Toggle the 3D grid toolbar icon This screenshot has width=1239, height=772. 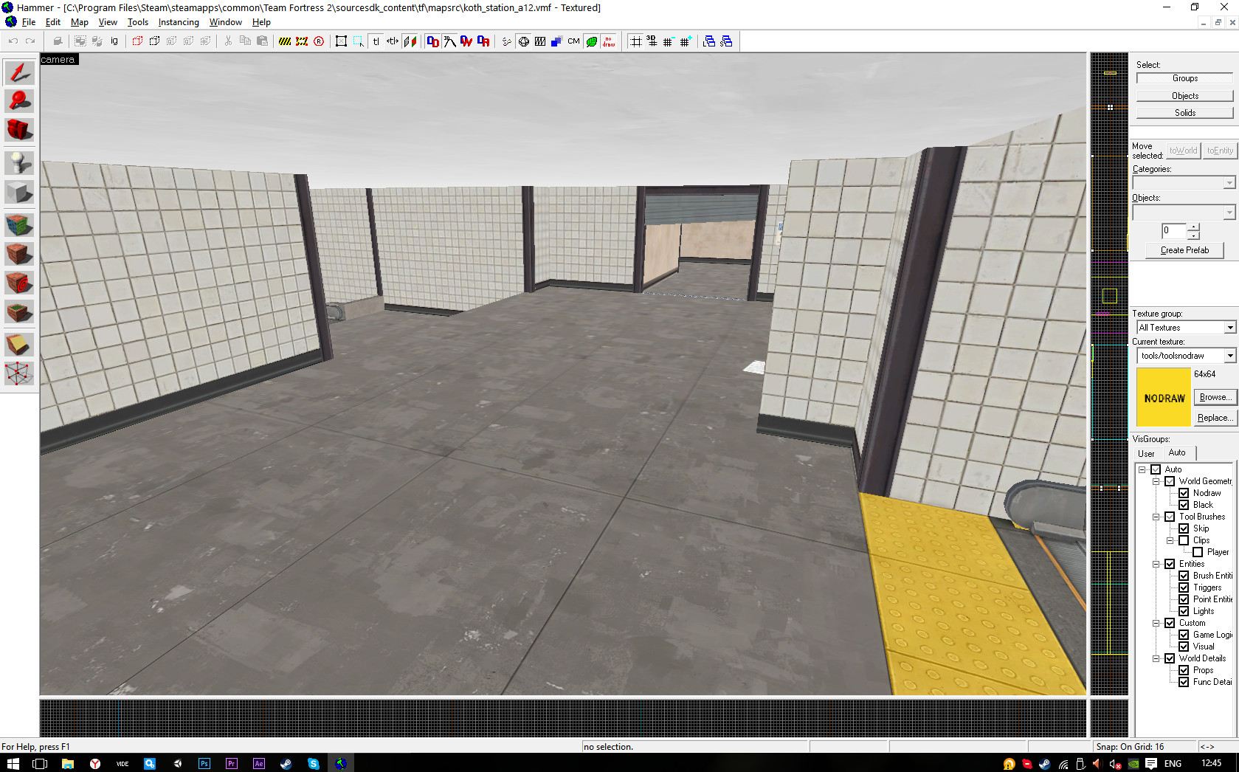click(652, 41)
